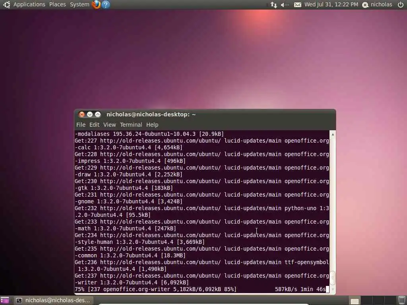Click the Show Desktop icon in bottom panel

pyautogui.click(x=4, y=300)
